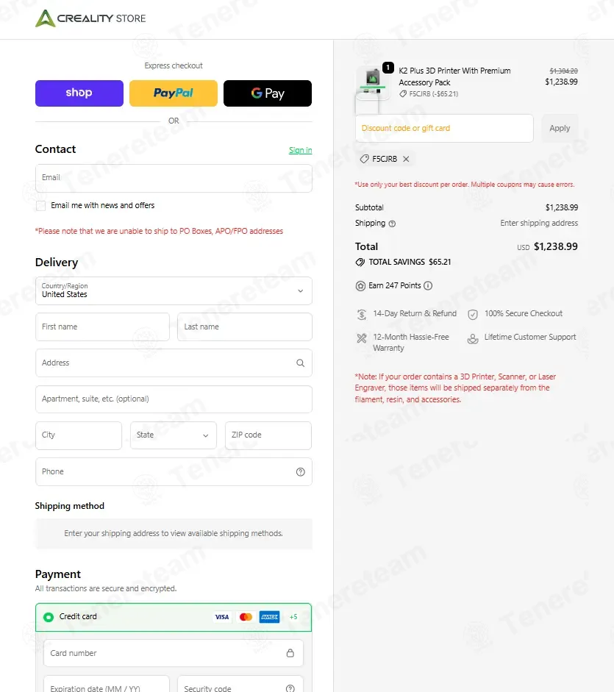The image size is (614, 692).
Task: Click the Phone field help icon
Action: (300, 472)
